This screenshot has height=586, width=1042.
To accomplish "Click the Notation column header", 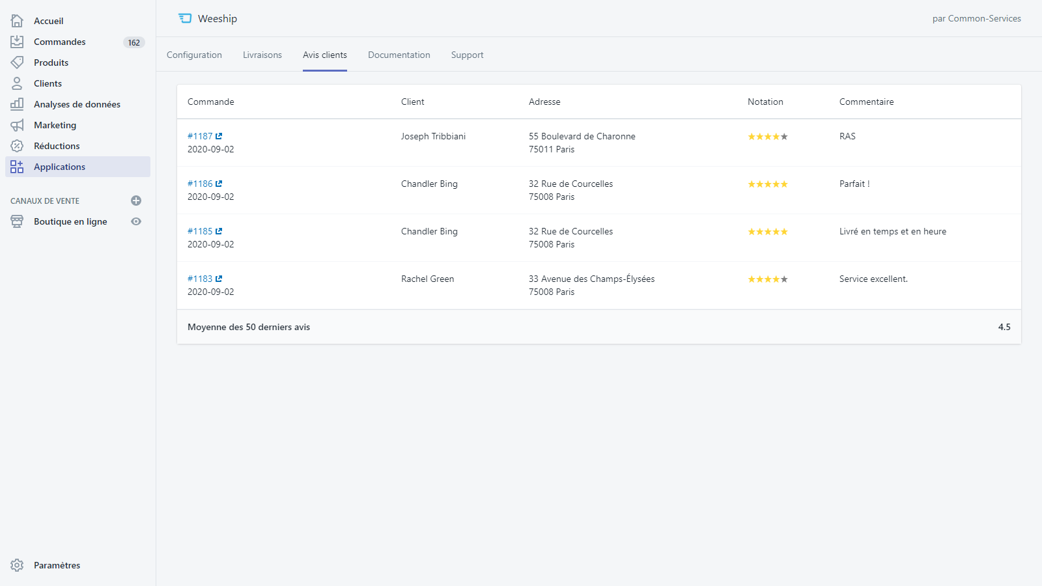I will click(x=765, y=102).
